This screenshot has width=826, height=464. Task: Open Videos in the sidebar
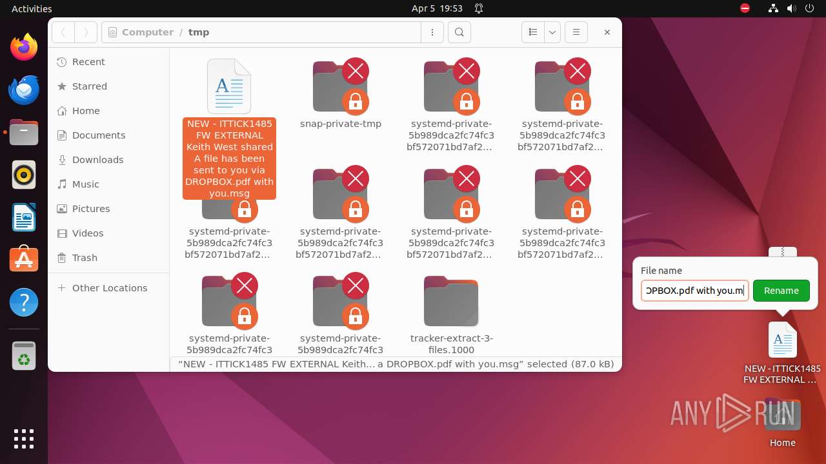click(x=108, y=233)
